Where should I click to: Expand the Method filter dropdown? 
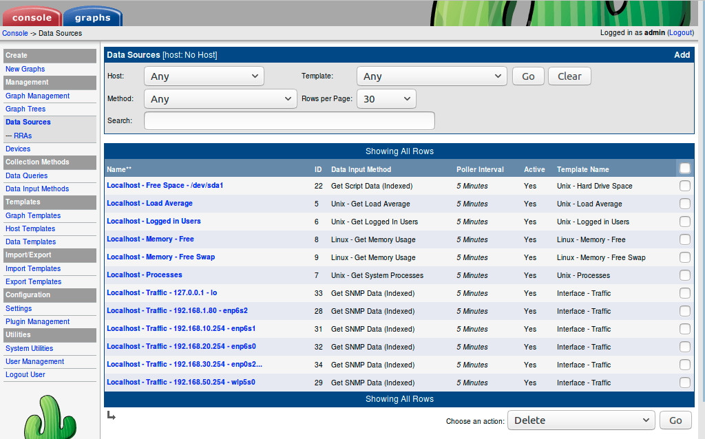click(220, 99)
